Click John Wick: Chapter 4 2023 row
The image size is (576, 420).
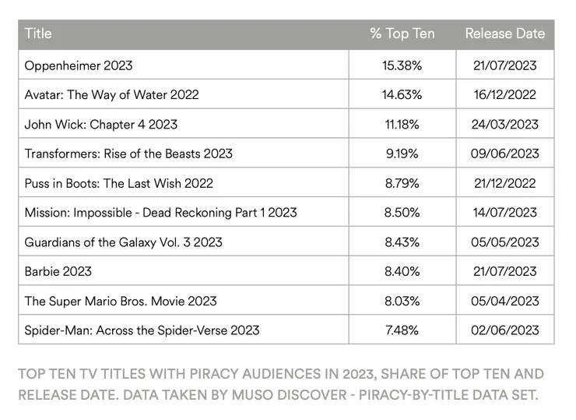pos(100,125)
